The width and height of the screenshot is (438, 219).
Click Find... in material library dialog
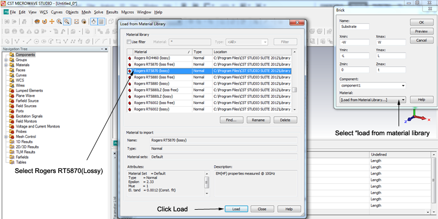click(232, 120)
